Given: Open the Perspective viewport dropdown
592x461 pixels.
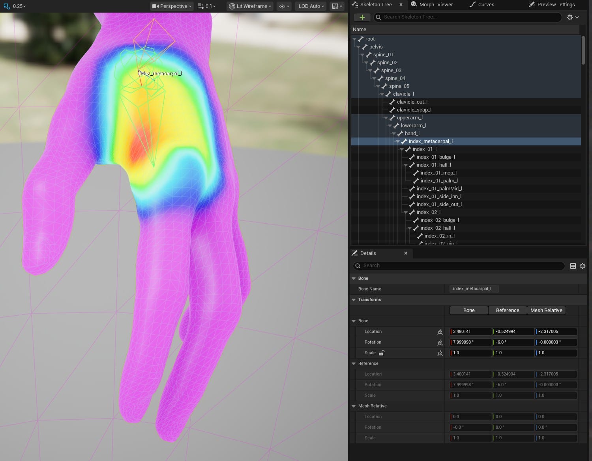Looking at the screenshot, I should [x=172, y=6].
